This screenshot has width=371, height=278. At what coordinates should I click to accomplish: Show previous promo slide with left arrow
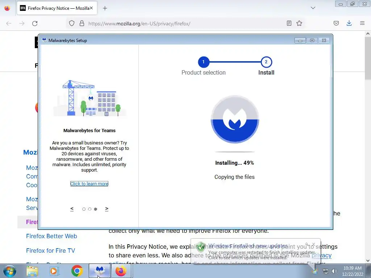(x=72, y=209)
